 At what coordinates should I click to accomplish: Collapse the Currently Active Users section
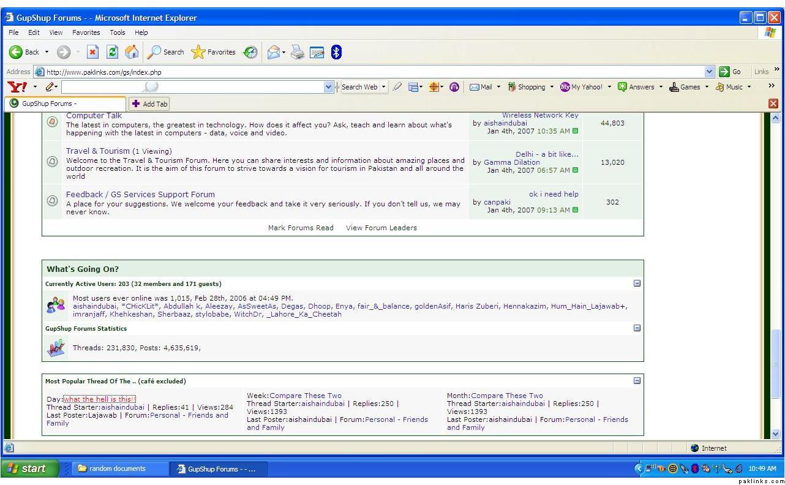pos(637,284)
